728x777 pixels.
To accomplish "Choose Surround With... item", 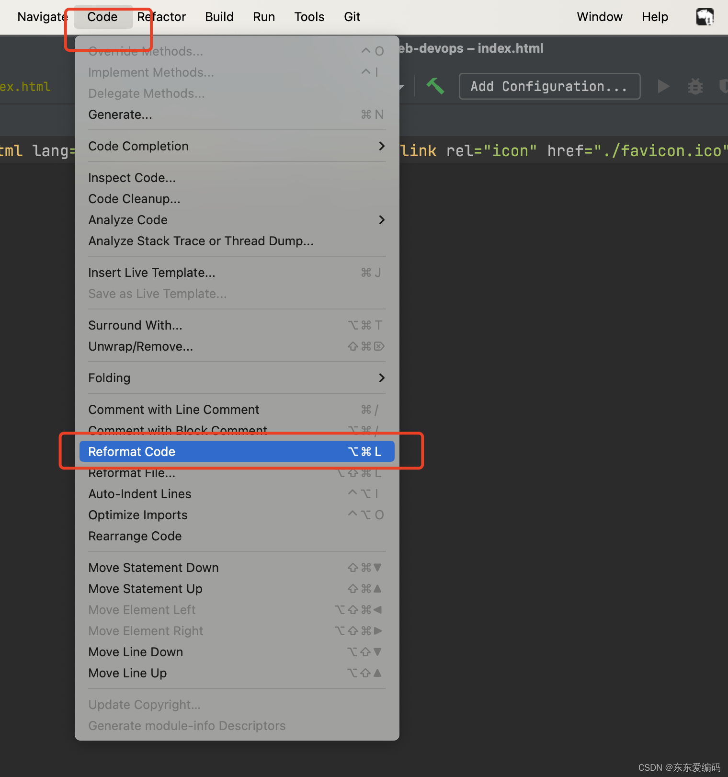I will [x=237, y=325].
